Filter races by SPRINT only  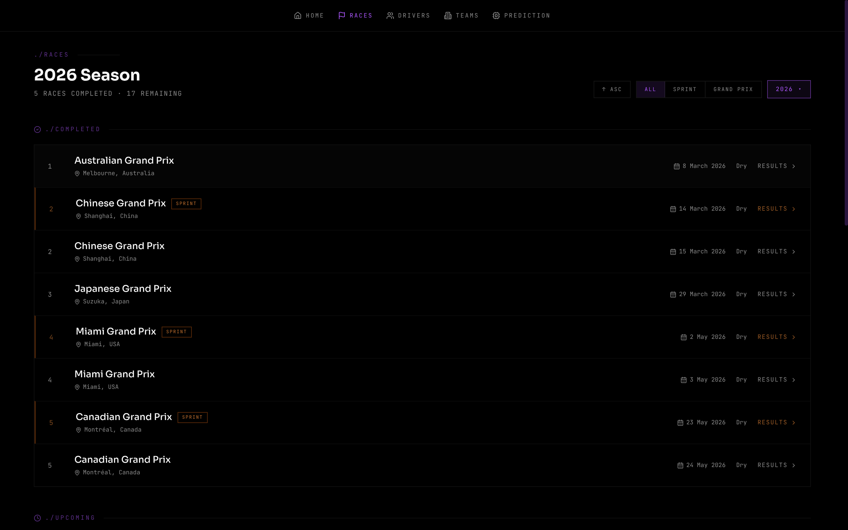pyautogui.click(x=685, y=89)
